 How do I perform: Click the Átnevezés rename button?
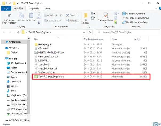(x=73, y=21)
